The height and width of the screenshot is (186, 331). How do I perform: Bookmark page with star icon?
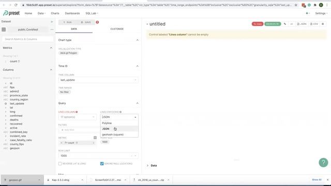tap(296, 5)
